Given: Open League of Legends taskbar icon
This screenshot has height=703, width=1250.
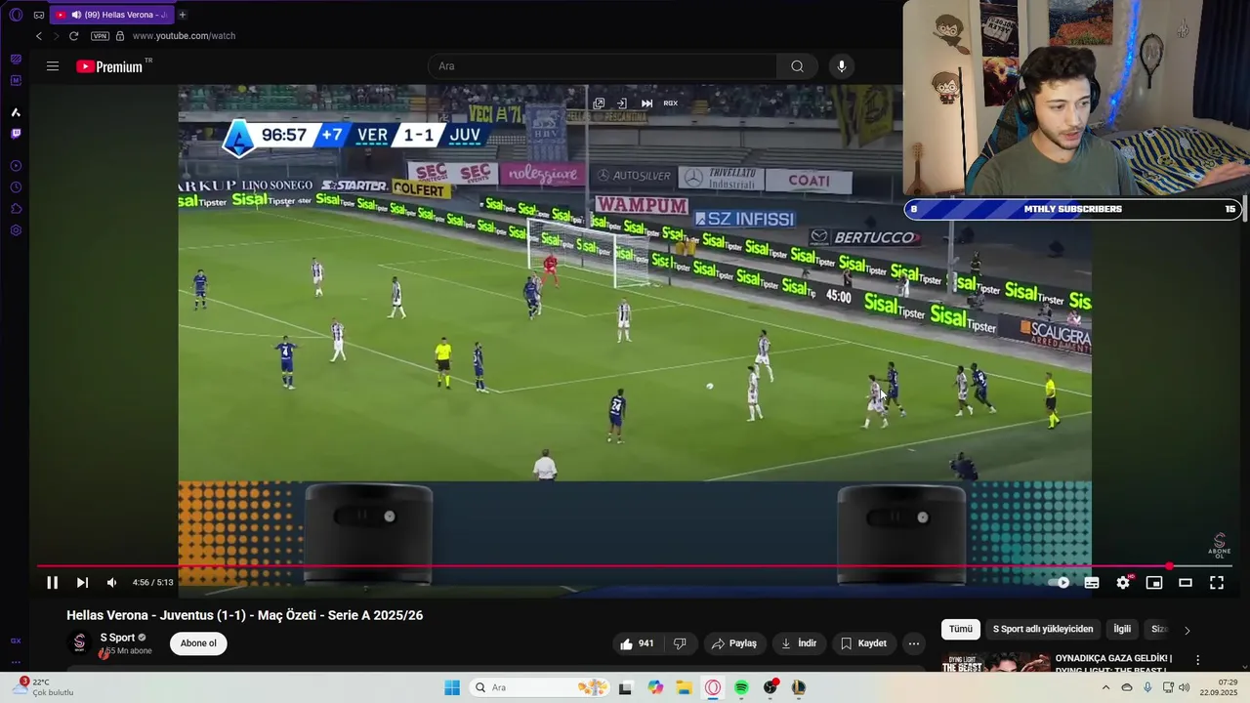Looking at the screenshot, I should tap(799, 687).
